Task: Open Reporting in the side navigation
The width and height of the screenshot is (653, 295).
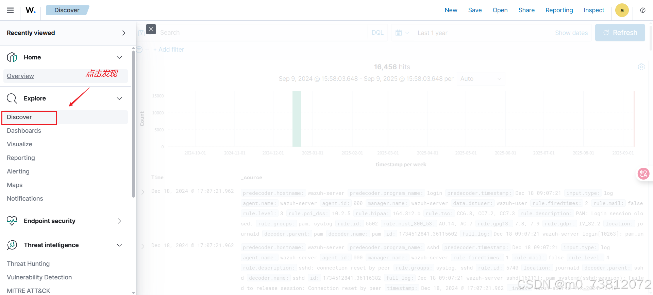Action: tap(21, 158)
